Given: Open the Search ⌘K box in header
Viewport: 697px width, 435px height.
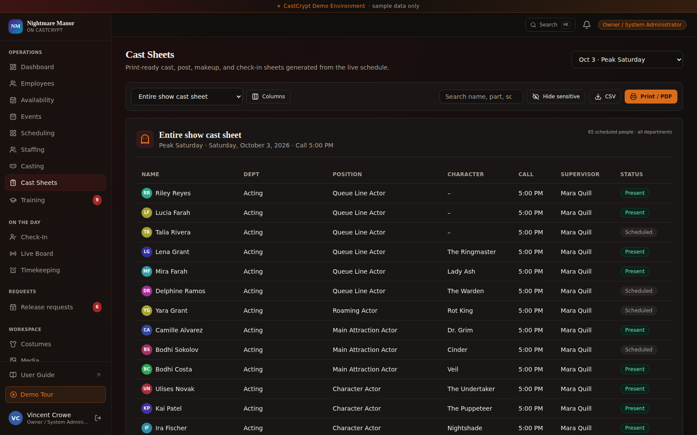Looking at the screenshot, I should tap(550, 25).
